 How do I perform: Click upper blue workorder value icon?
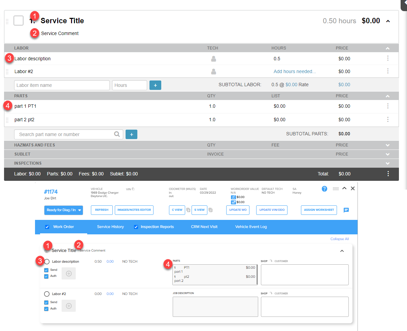233,197
